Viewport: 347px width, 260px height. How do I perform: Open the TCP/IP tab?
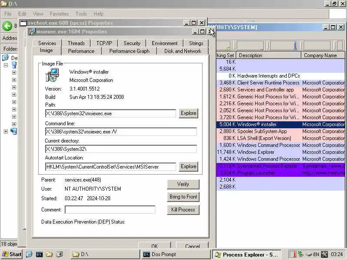pos(104,43)
